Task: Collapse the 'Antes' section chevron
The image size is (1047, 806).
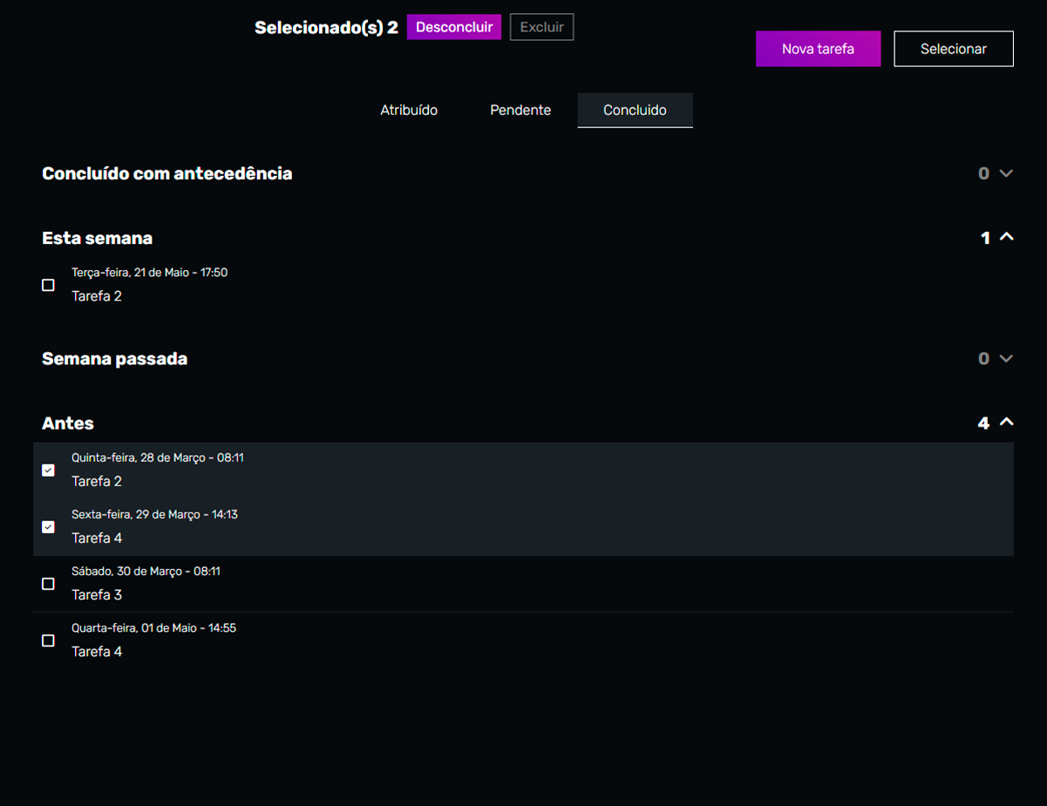Action: pos(1006,423)
